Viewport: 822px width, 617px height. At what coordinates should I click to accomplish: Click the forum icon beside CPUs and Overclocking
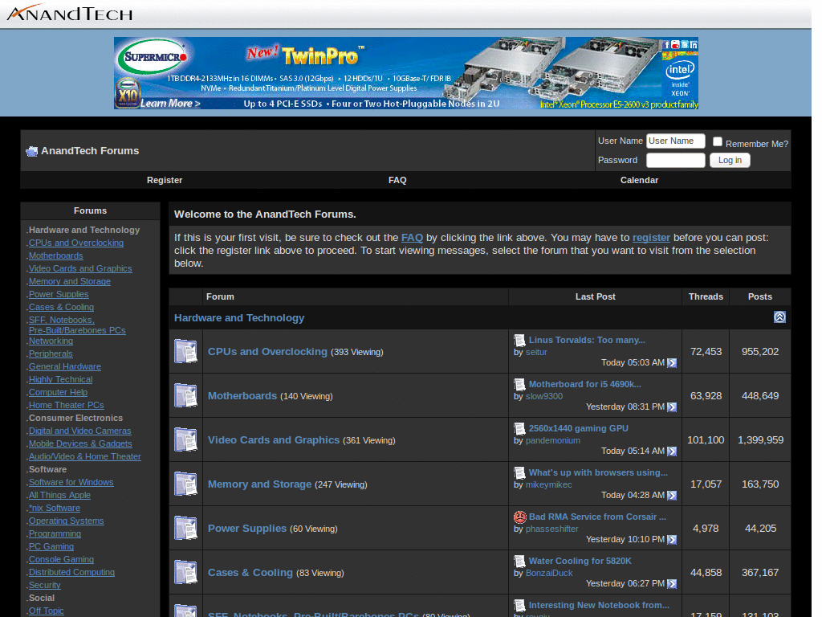click(x=185, y=351)
